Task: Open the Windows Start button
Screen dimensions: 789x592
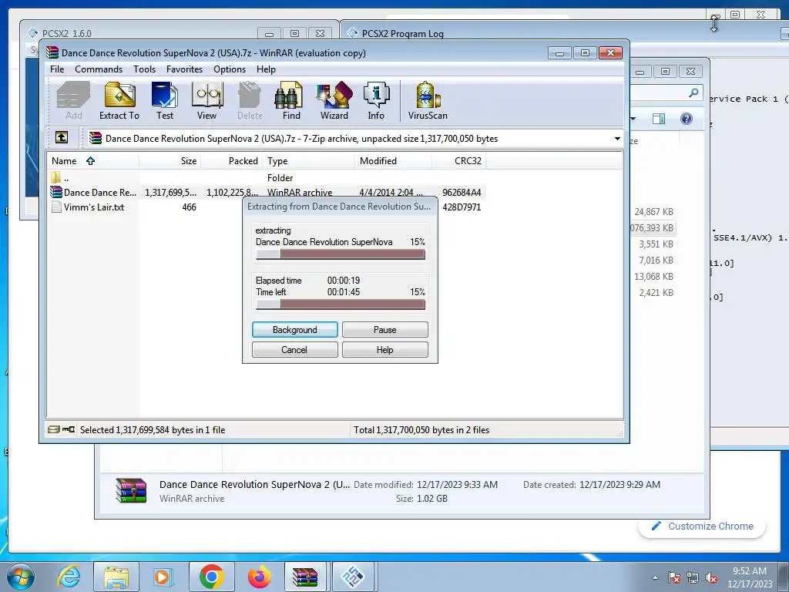Action: 21,577
